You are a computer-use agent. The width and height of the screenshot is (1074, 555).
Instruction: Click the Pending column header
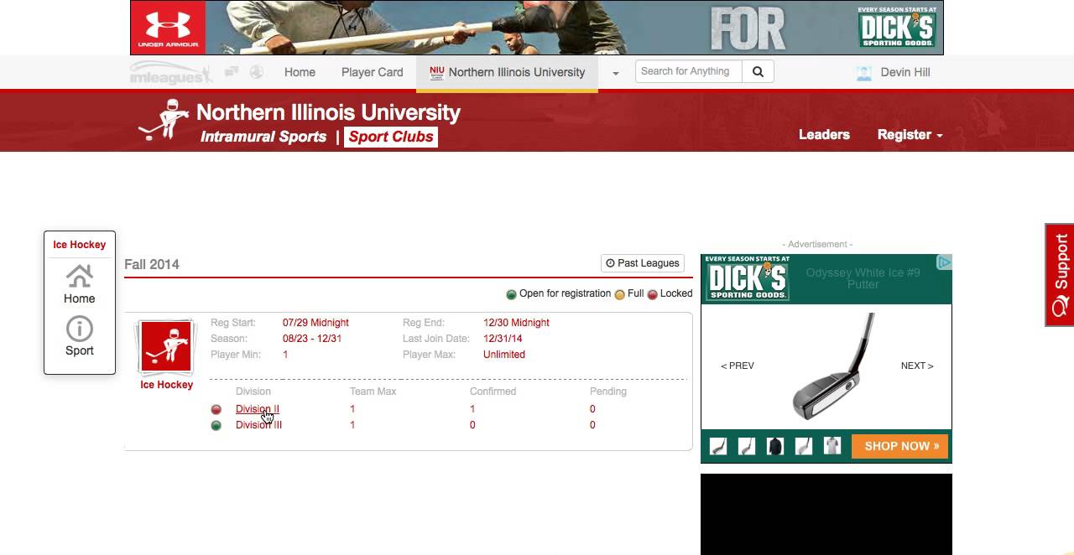[x=608, y=392]
